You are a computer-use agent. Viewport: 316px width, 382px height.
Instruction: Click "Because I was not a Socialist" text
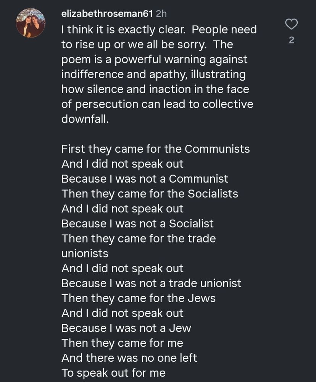point(137,223)
